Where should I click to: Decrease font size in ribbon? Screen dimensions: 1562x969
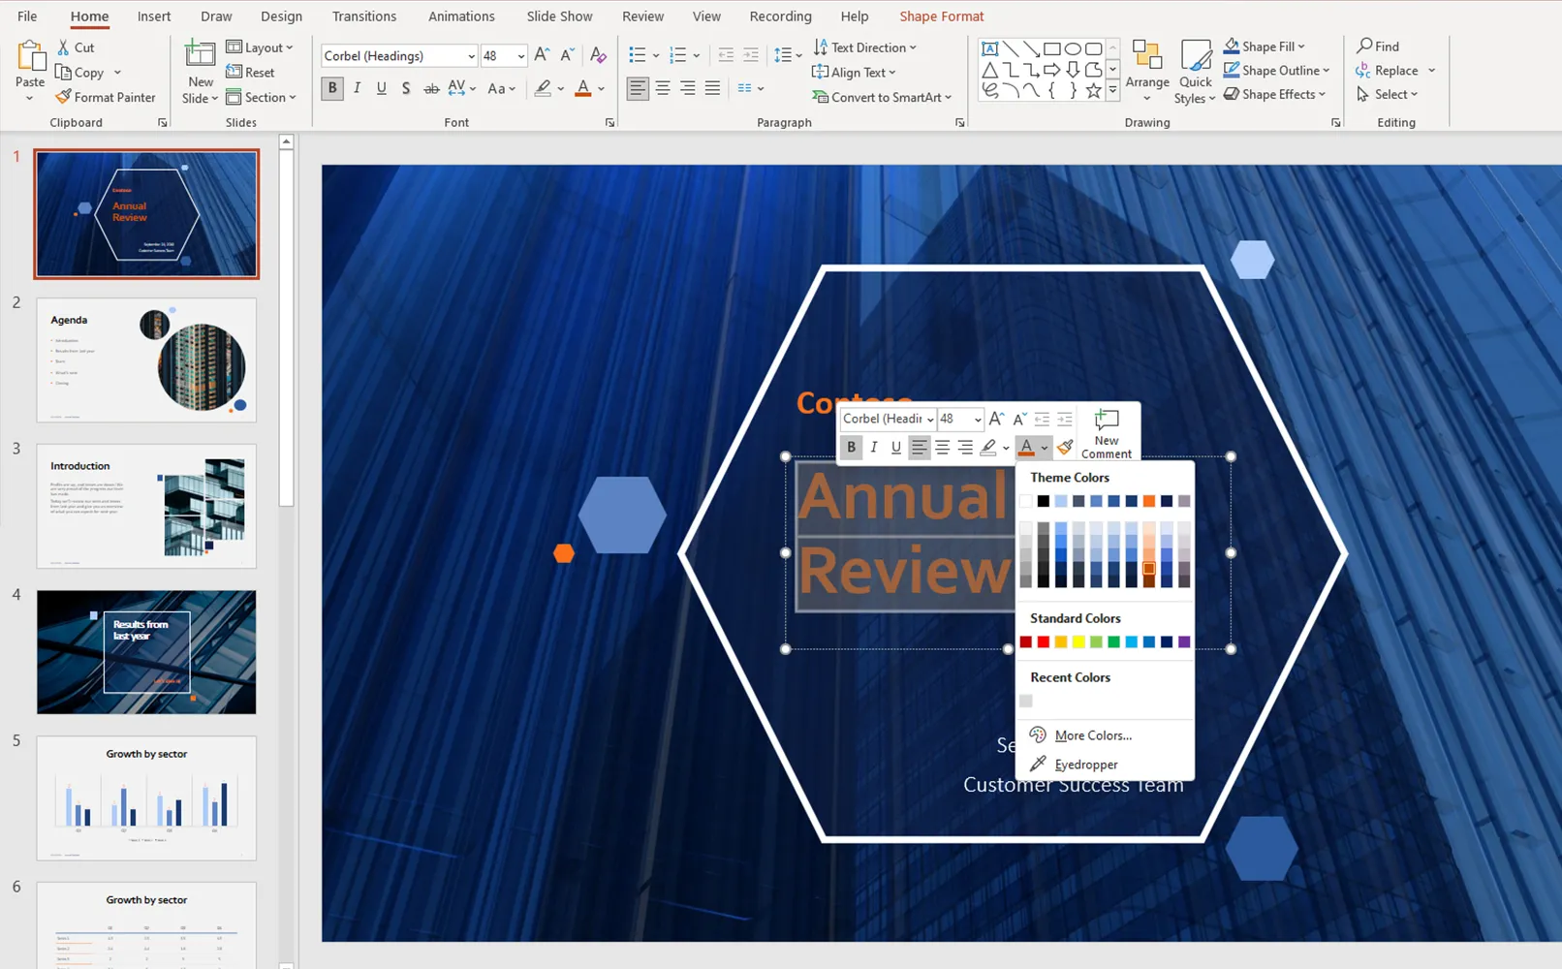pos(568,55)
